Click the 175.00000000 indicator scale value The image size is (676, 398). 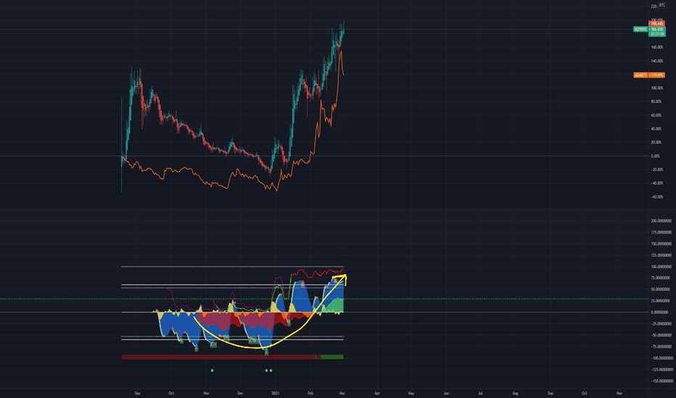tap(661, 232)
